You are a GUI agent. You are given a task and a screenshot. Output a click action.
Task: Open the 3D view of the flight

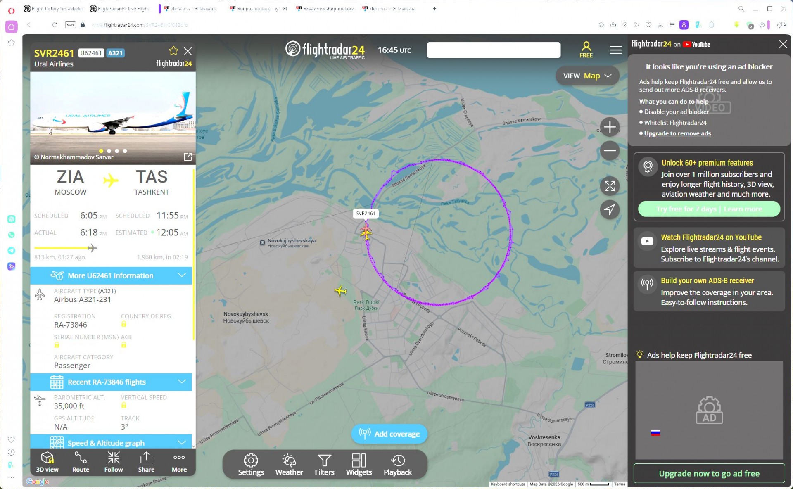[x=47, y=462]
